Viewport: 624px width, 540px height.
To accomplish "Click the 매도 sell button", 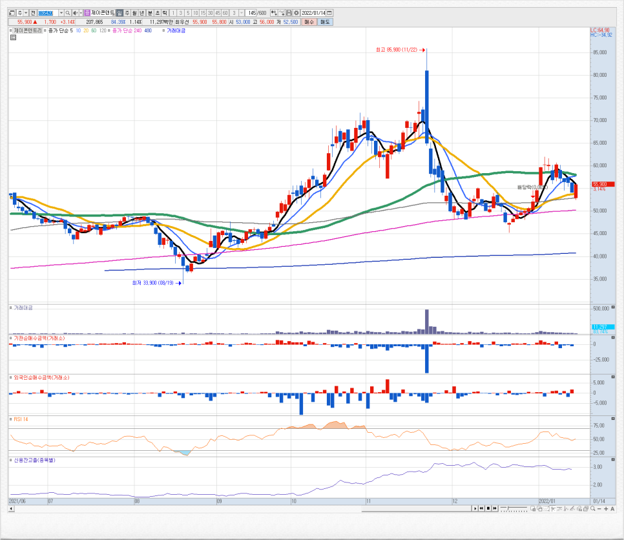I will pos(325,22).
